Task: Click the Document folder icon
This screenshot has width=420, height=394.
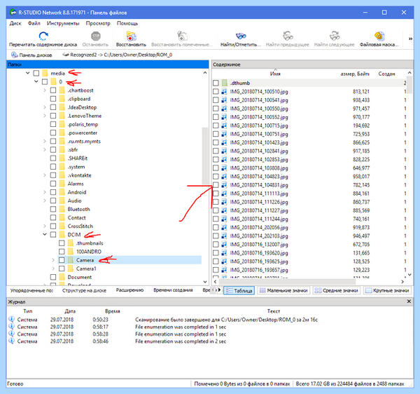Action: coord(62,277)
